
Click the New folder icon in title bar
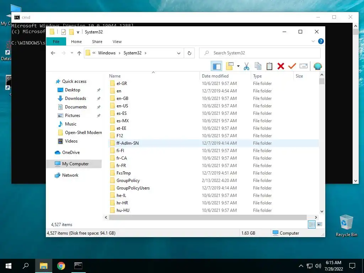coord(71,32)
